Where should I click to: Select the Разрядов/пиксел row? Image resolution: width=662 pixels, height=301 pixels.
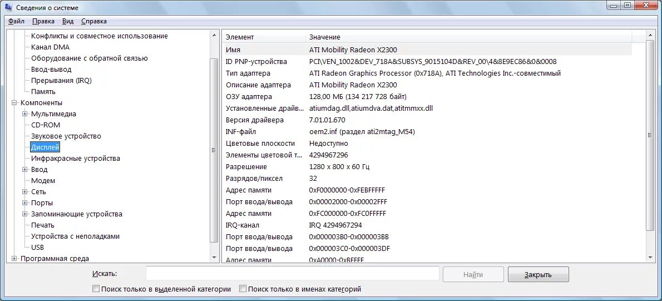[427, 179]
